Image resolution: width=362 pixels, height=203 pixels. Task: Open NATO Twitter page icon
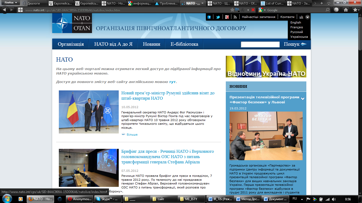[218, 17]
